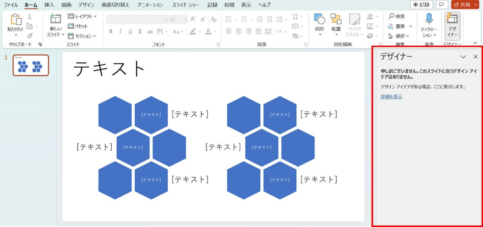Screen dimensions: 483x227
Task: Close the デザイナー pane
Action: point(476,57)
